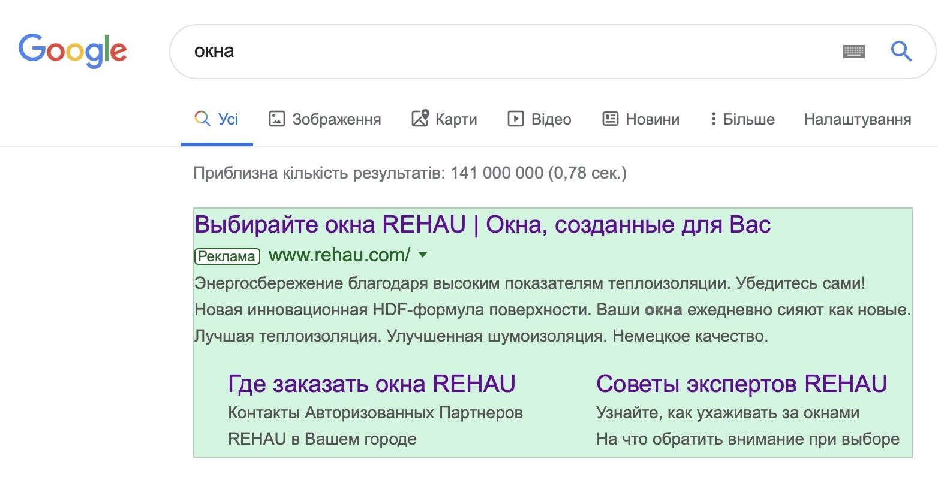Screen dimensions: 938x483
Task: Click result count text "Приблизна кількість результатів"
Action: tap(410, 174)
